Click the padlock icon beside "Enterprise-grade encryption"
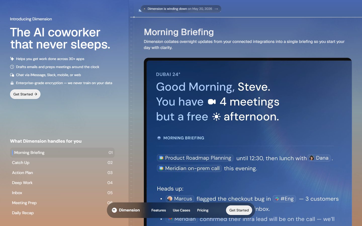This screenshot has width=362, height=226. (12, 83)
